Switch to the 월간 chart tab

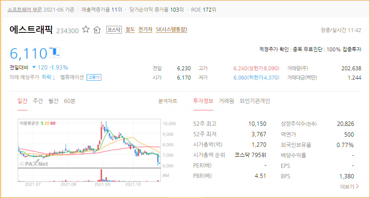53,101
